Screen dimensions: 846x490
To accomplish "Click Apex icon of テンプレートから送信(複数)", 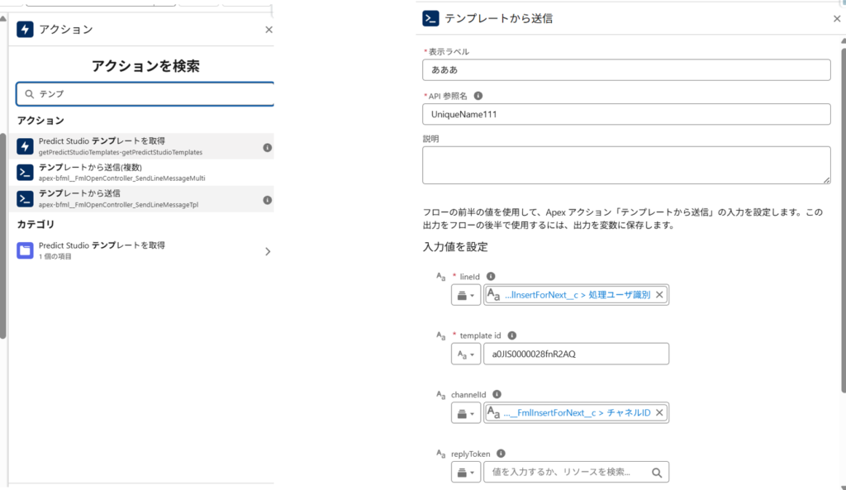I will point(25,173).
